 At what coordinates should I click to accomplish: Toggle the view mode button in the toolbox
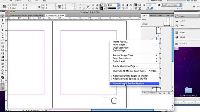pyautogui.click(x=2, y=89)
